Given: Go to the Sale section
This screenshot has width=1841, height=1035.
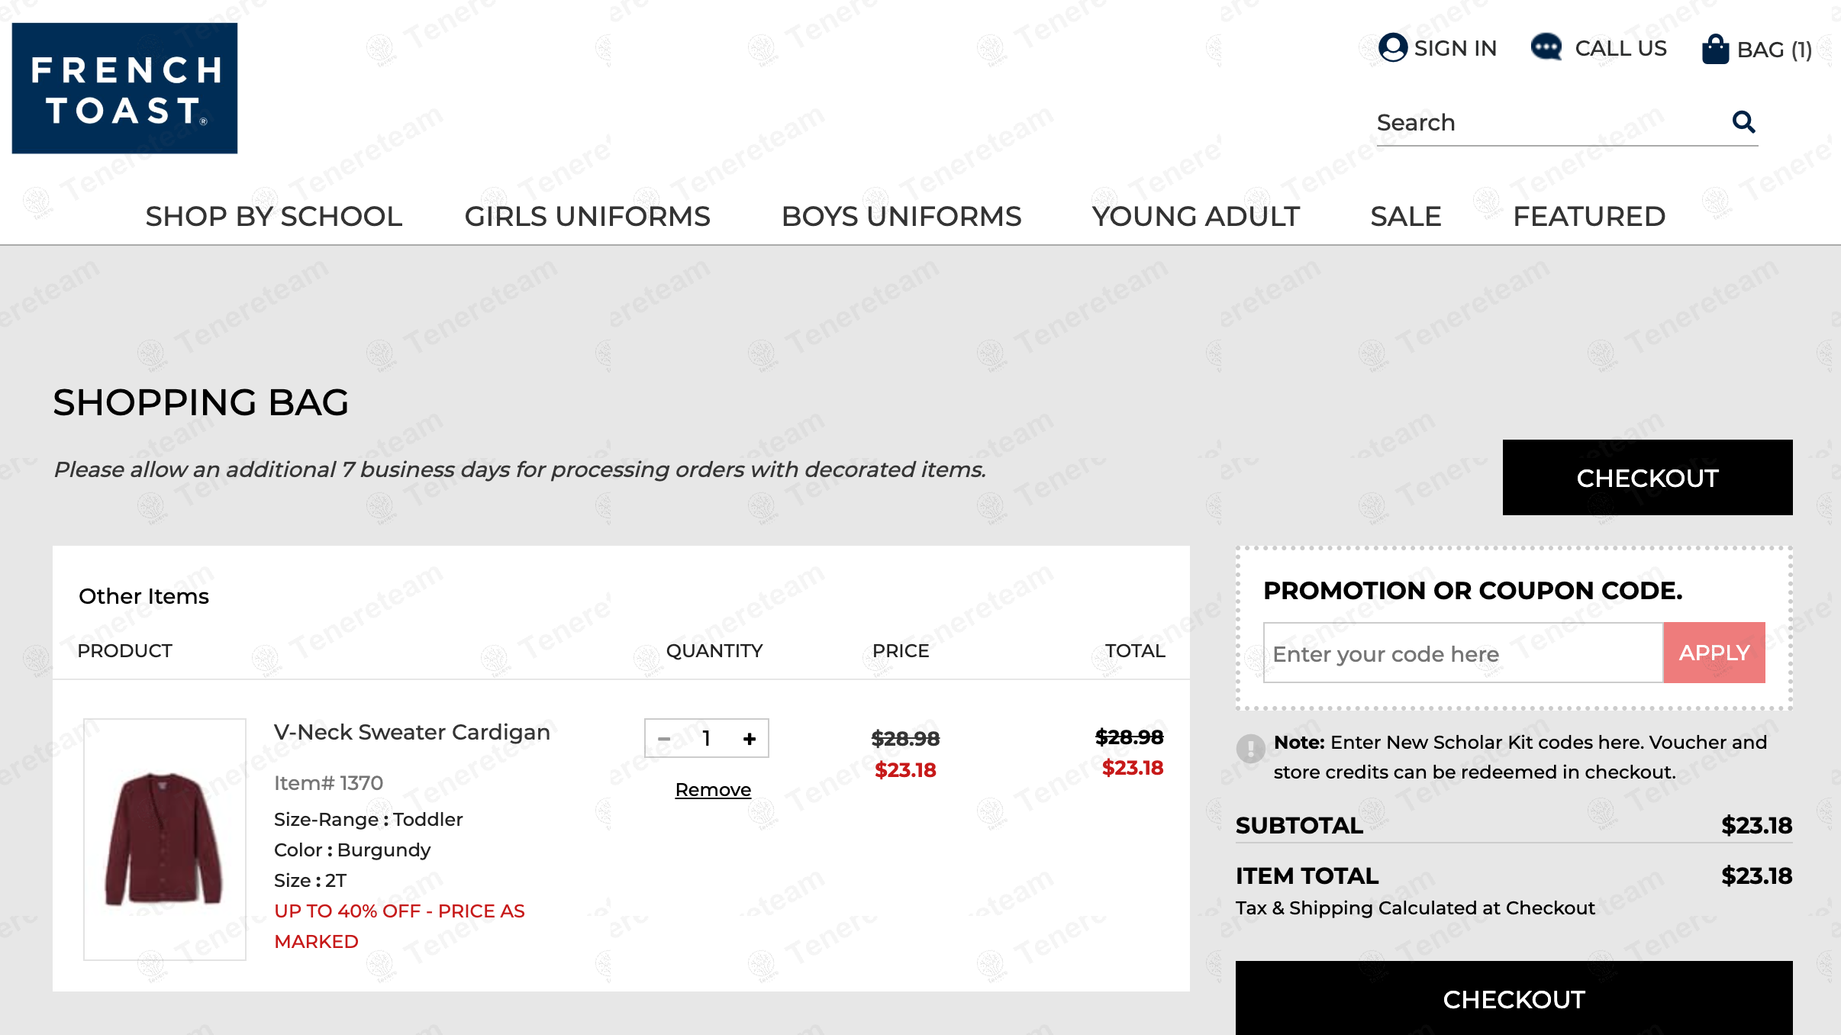Looking at the screenshot, I should (x=1405, y=217).
